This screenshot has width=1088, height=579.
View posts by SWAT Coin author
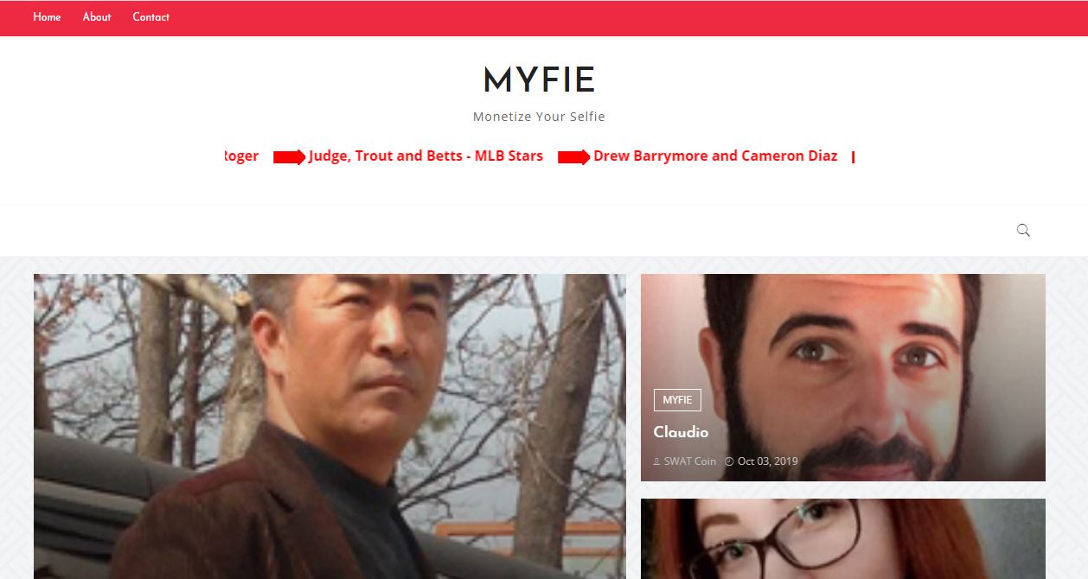click(690, 461)
